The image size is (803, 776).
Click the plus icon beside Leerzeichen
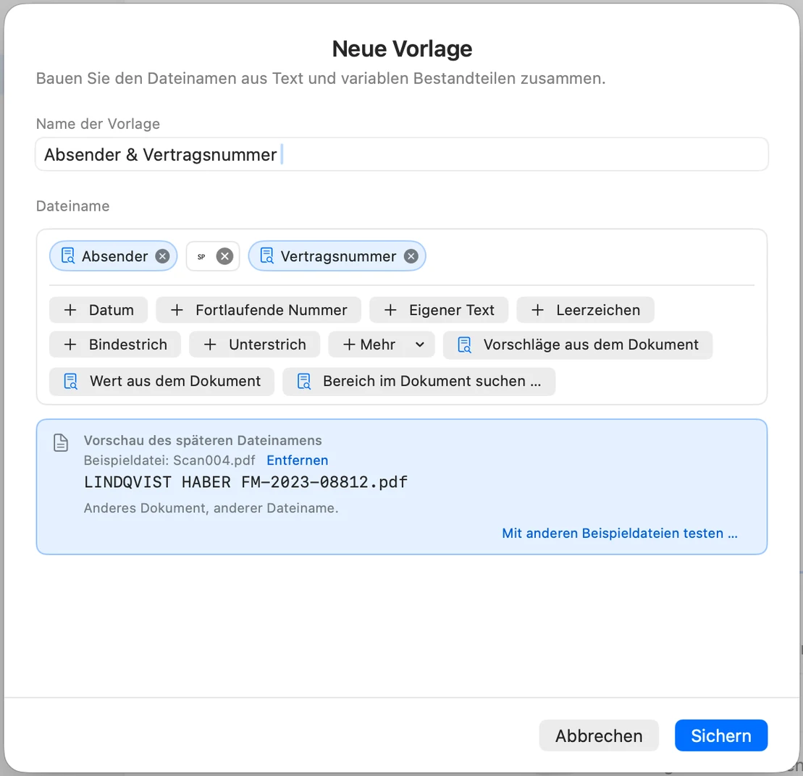[537, 310]
